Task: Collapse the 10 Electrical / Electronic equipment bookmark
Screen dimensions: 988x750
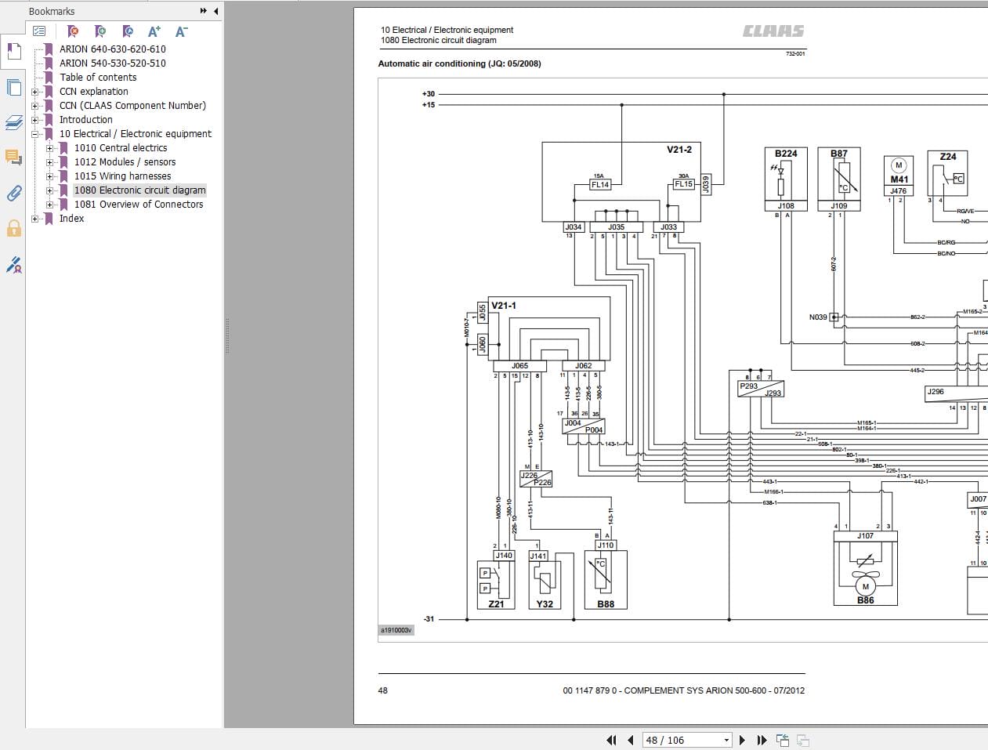Action: 34,134
